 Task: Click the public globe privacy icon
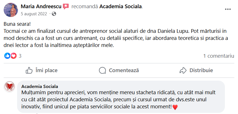pyautogui.click(x=54, y=14)
